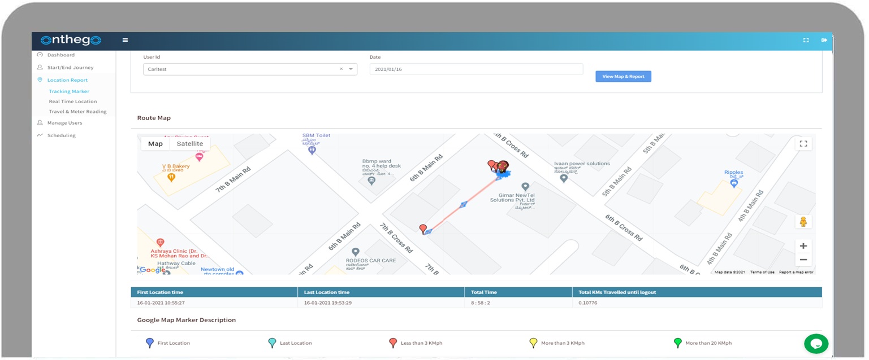
Task: Click the Google Map Marker Description heading
Action: point(187,320)
